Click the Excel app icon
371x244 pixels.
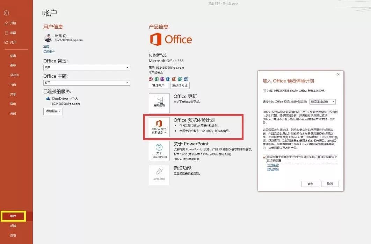tap(157, 79)
